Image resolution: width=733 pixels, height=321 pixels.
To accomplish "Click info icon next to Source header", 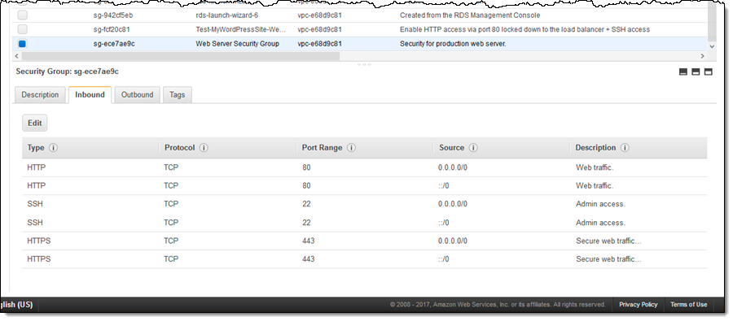I will (x=473, y=148).
